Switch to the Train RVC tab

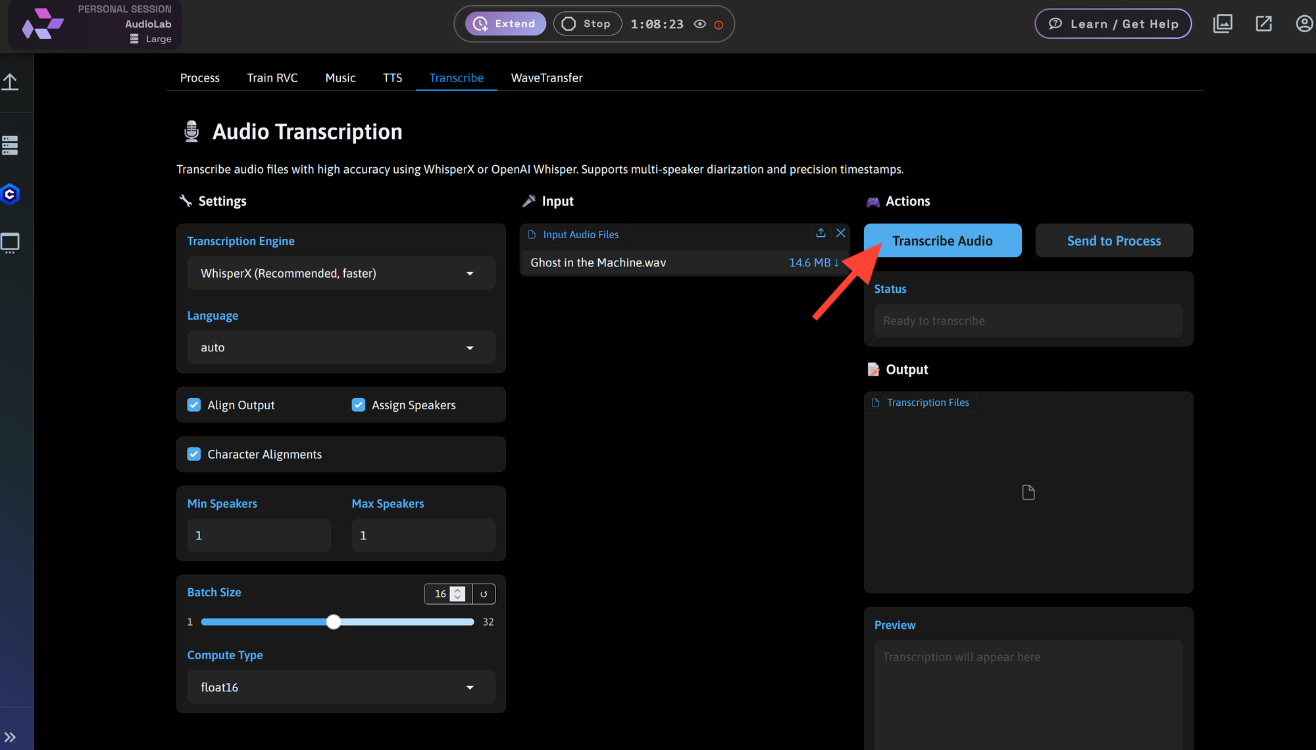coord(272,78)
